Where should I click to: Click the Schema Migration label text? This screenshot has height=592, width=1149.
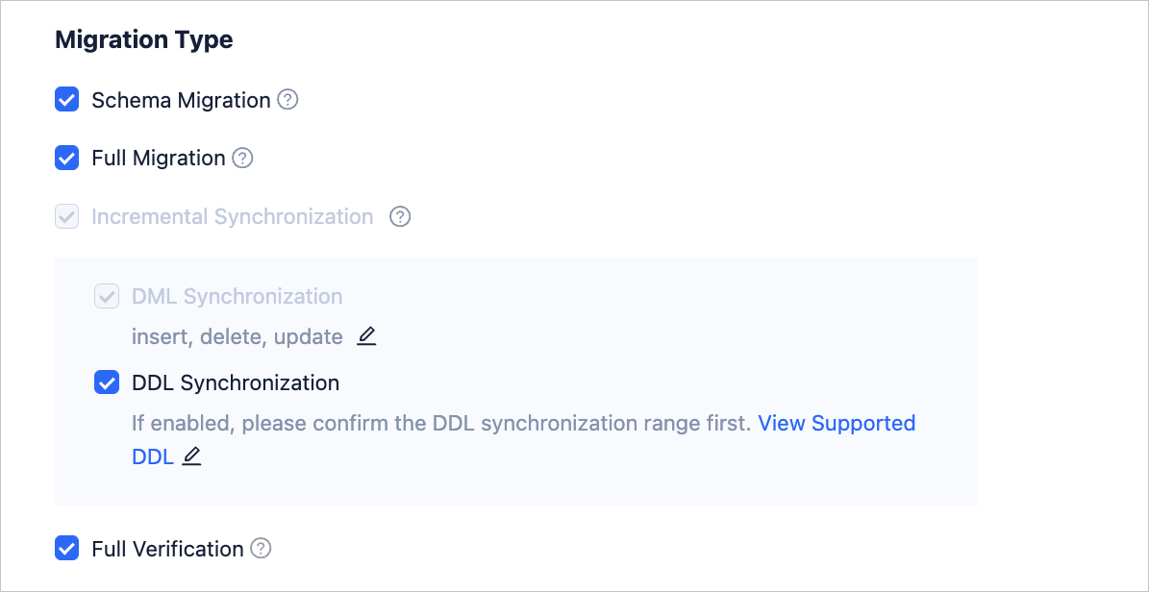pyautogui.click(x=181, y=100)
